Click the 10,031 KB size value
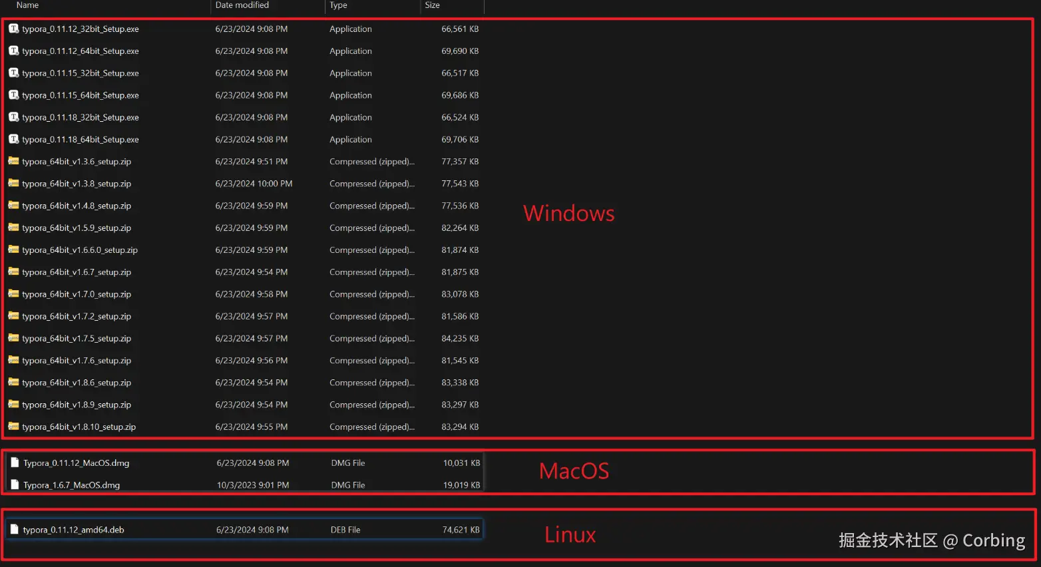 click(461, 463)
